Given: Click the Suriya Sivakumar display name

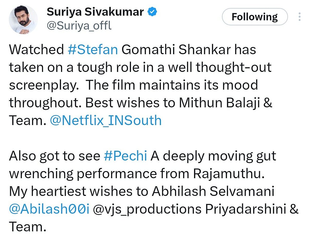Looking at the screenshot, I should click(x=95, y=12).
